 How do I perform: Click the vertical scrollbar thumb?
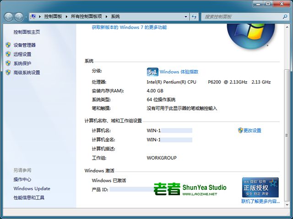click(x=287, y=136)
